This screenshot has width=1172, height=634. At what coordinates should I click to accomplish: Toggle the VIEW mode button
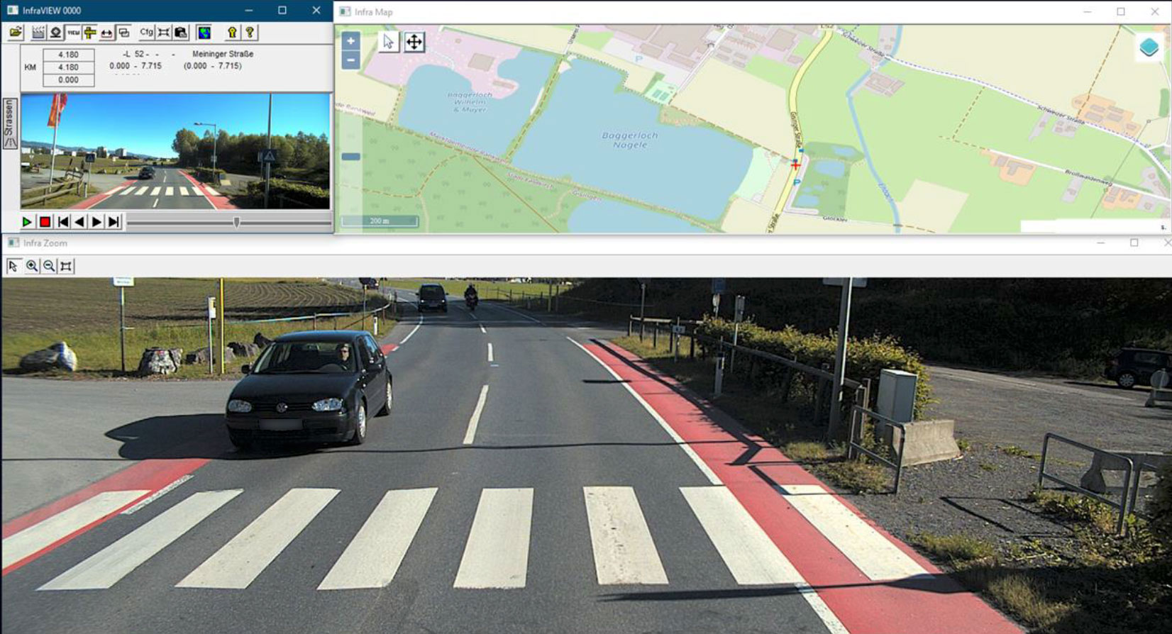(x=73, y=33)
